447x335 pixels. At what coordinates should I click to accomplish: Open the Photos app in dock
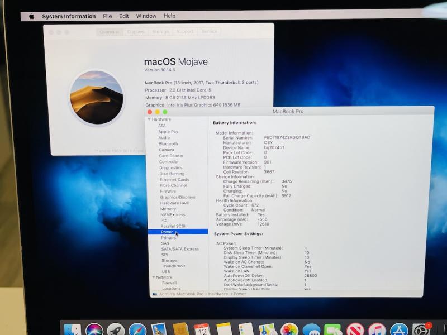point(289,329)
